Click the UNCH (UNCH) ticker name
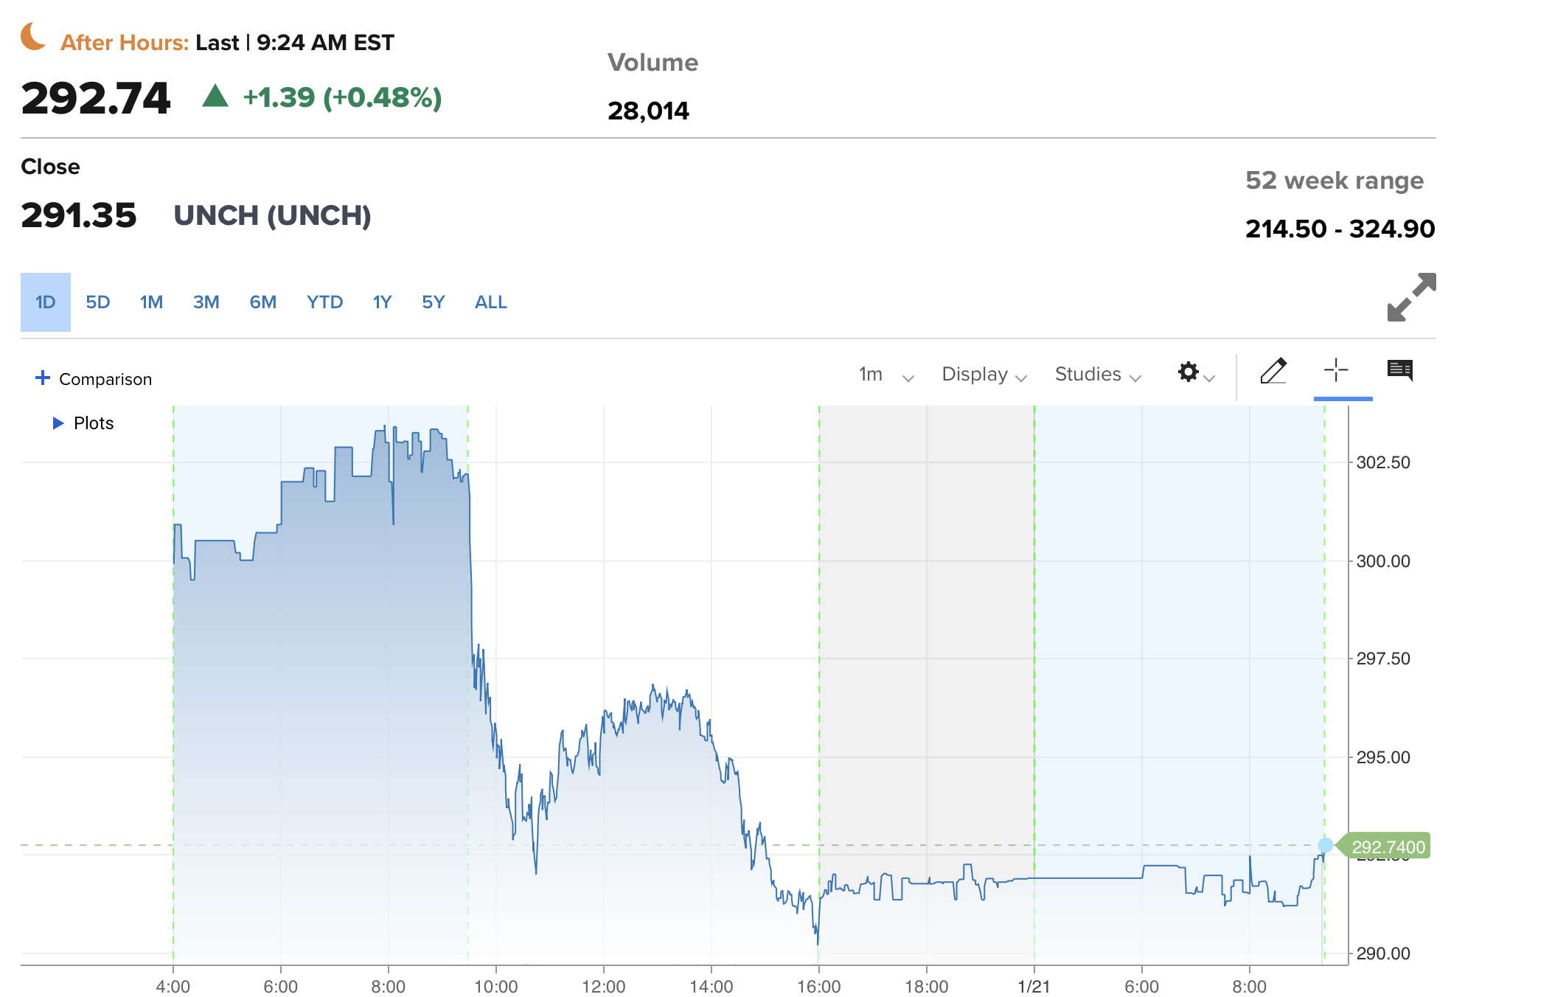This screenshot has width=1566, height=997. tap(272, 215)
